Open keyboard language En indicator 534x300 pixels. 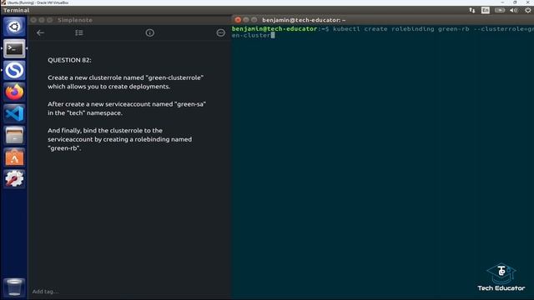[486, 11]
